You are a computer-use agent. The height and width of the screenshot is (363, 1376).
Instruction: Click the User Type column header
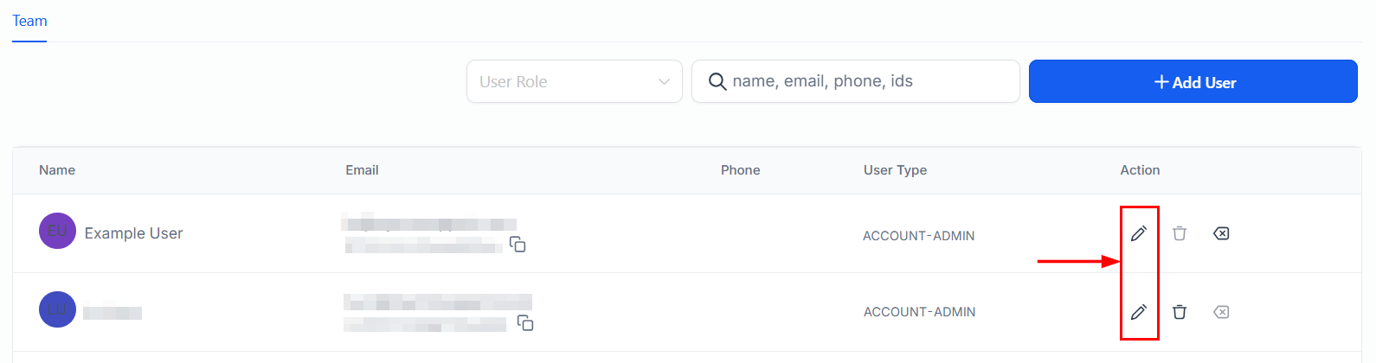[895, 170]
